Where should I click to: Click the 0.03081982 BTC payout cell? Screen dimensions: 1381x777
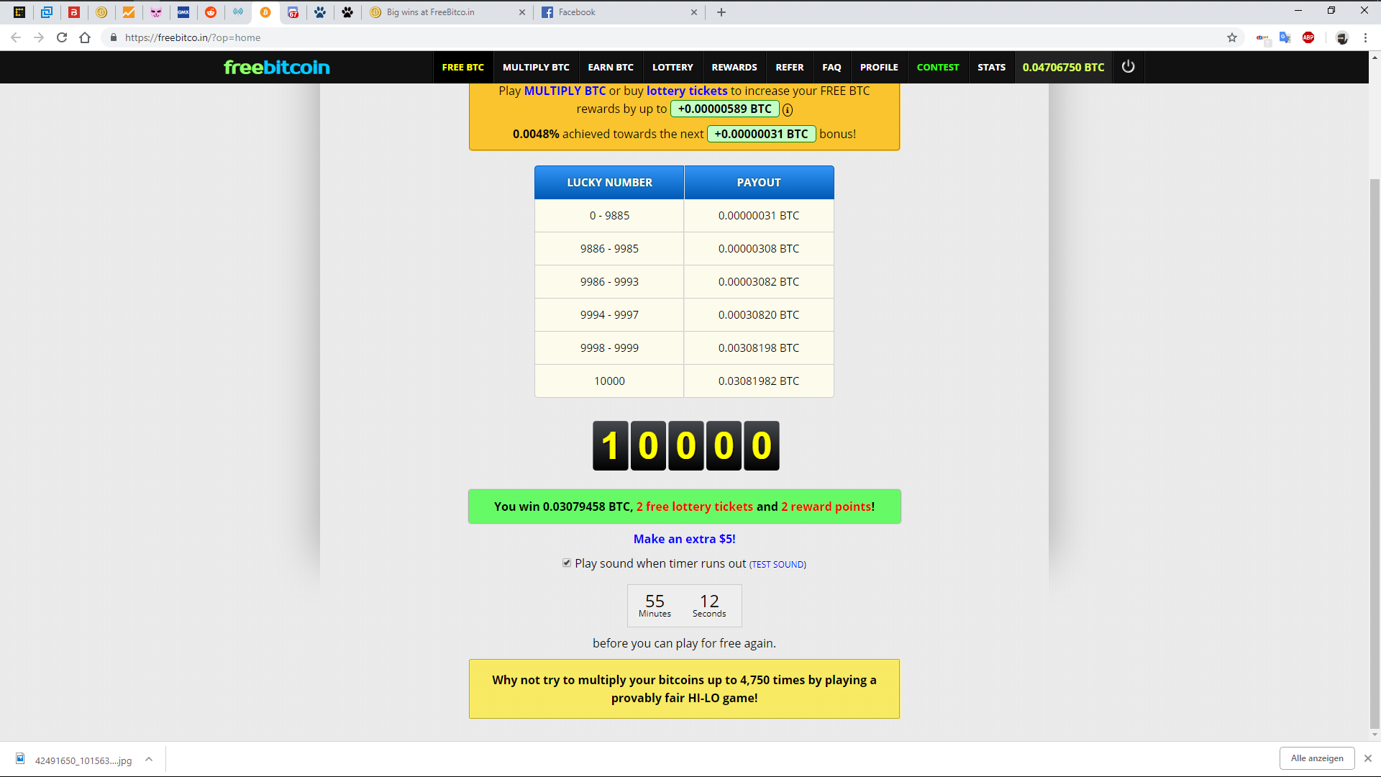[759, 381]
